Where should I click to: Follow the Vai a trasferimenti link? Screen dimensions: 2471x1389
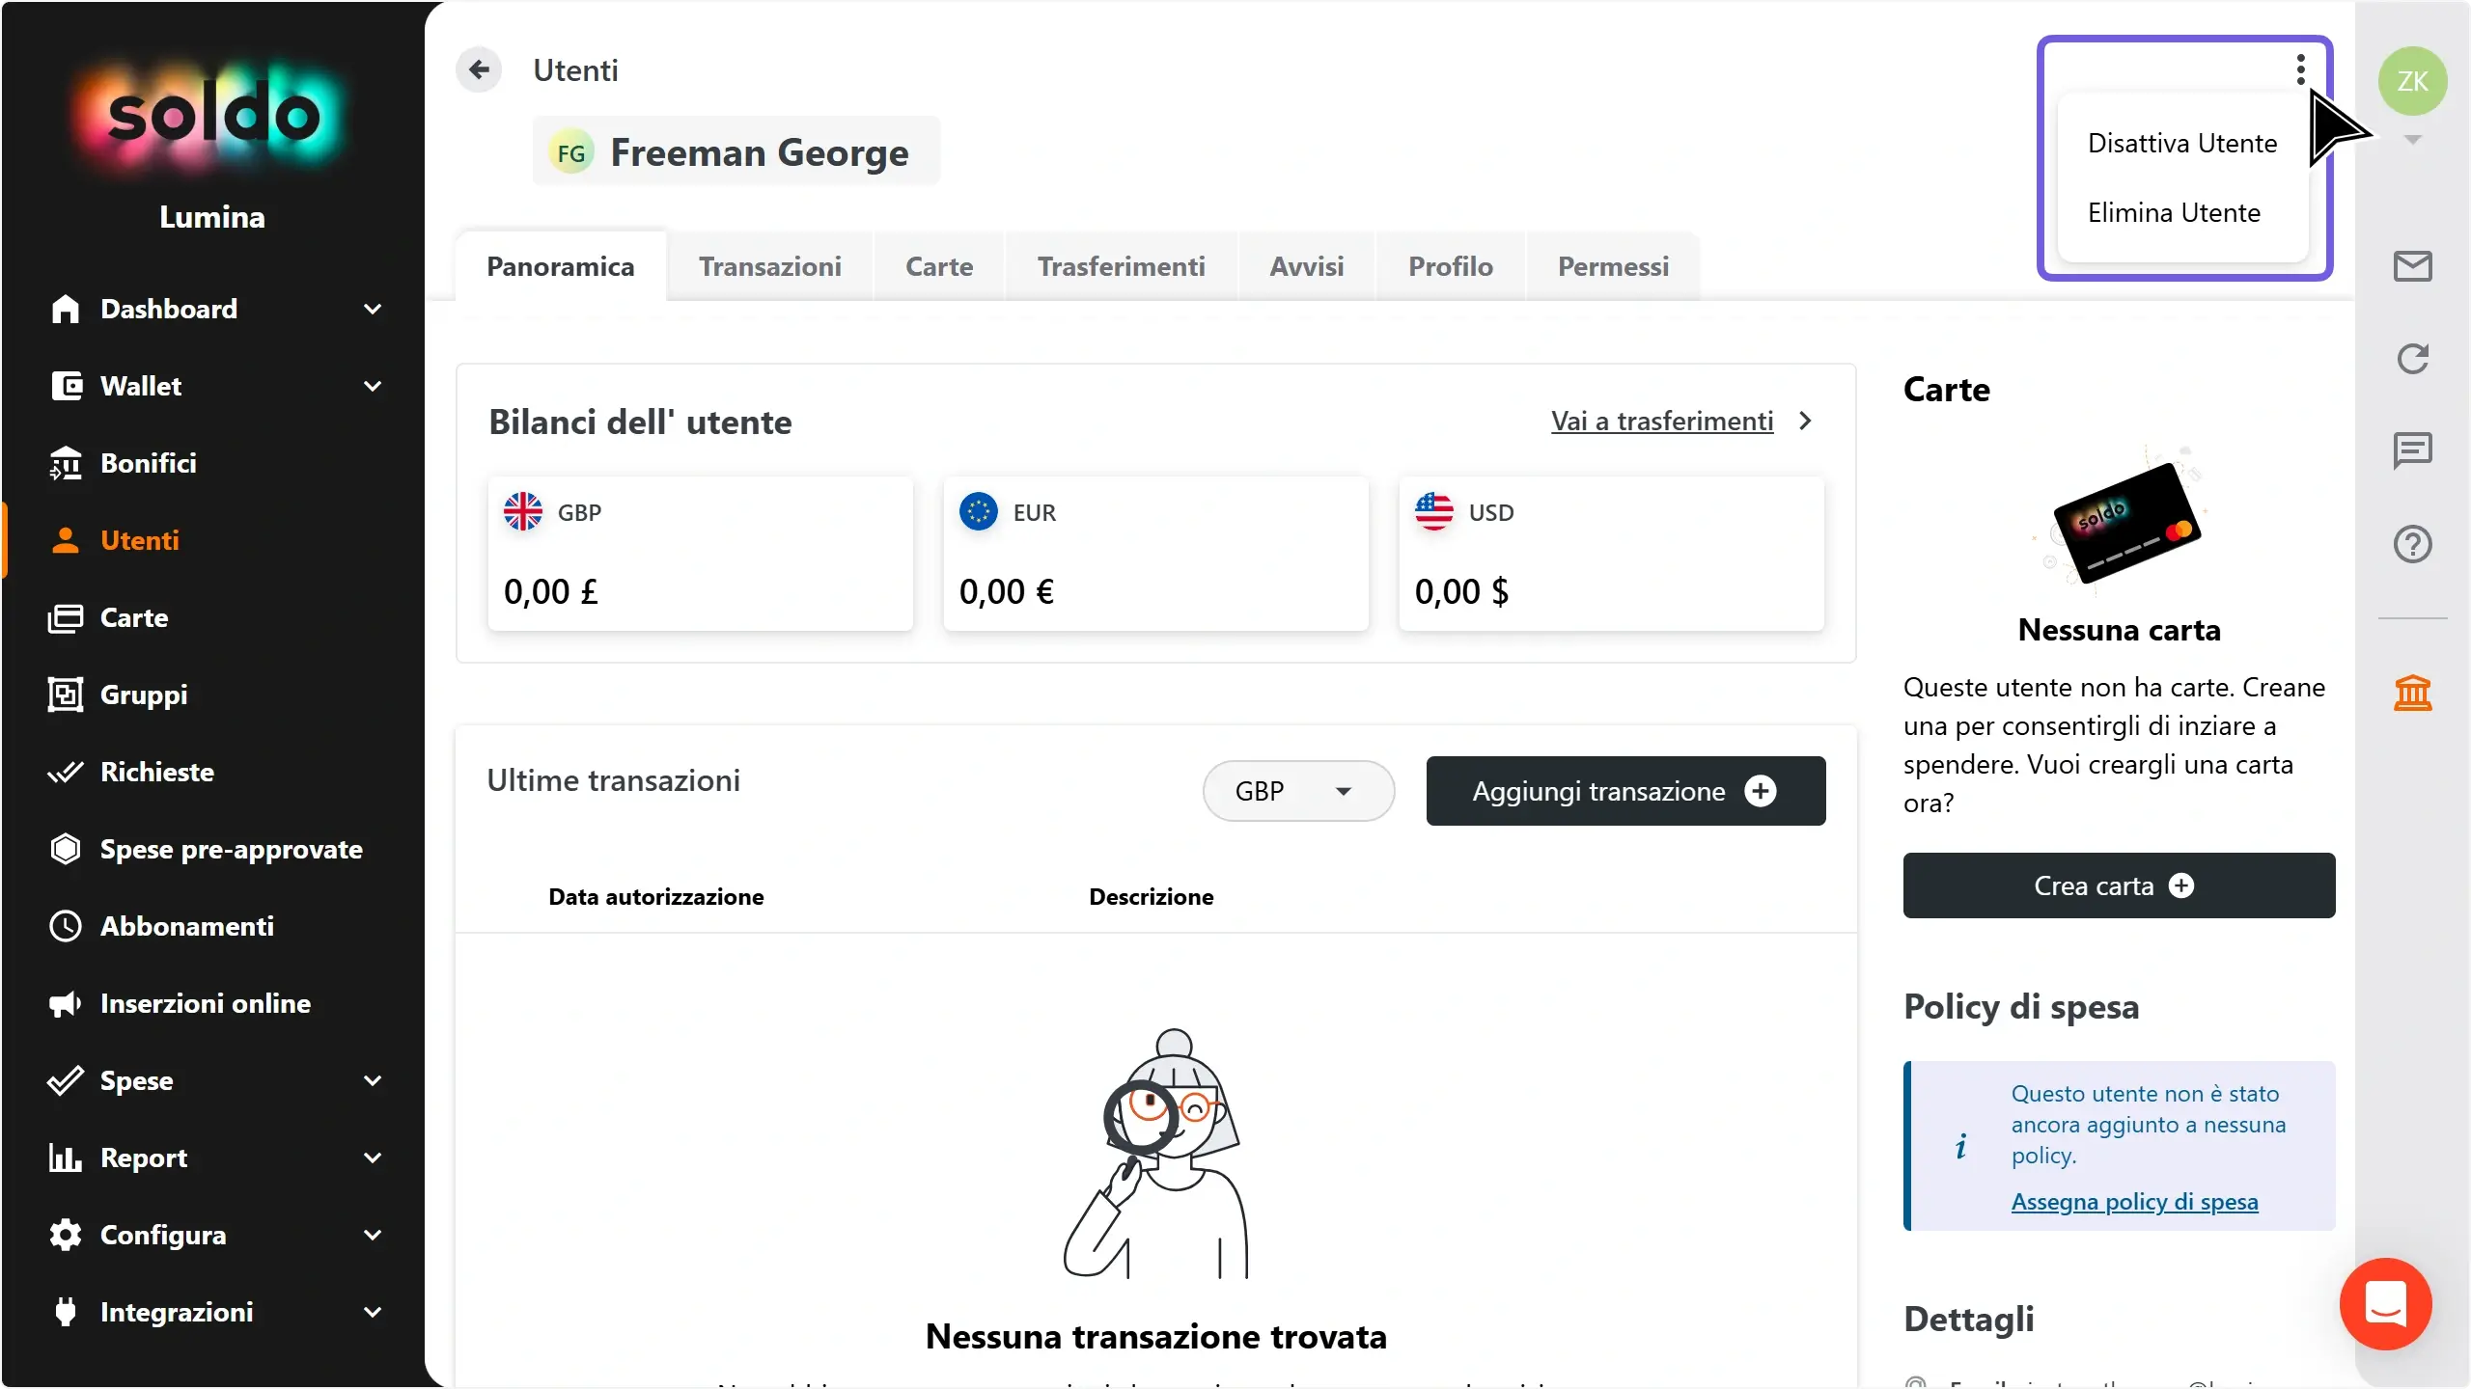point(1662,421)
